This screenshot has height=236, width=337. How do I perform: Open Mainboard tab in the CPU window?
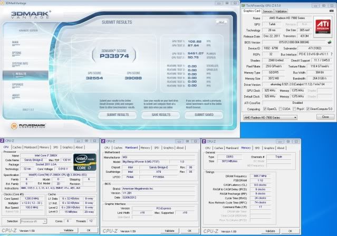pos(30,147)
